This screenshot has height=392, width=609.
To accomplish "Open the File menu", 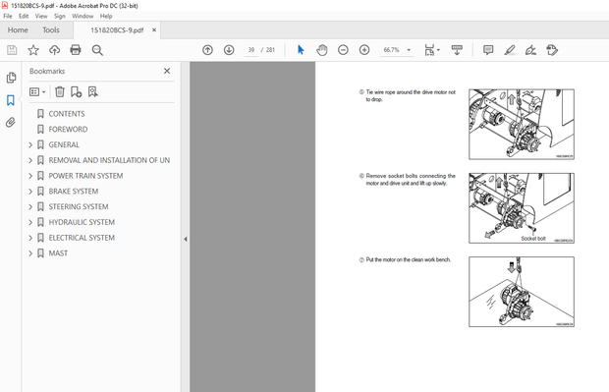I will [8, 16].
